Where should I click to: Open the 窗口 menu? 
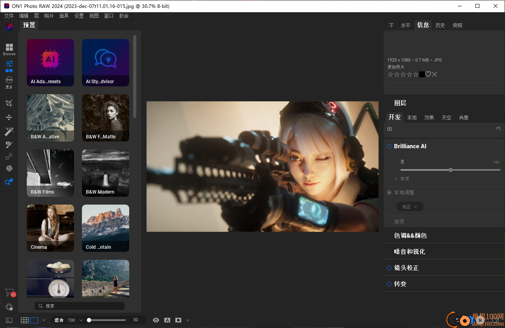coord(109,16)
